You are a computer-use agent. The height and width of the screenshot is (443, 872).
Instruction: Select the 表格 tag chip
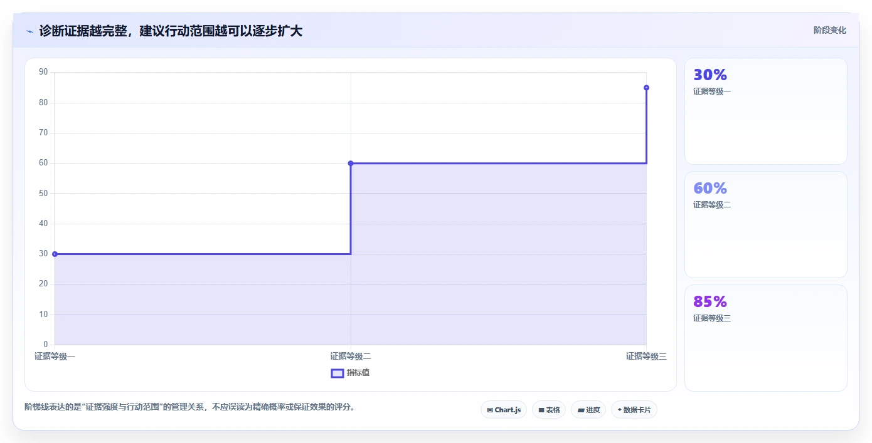pos(549,410)
